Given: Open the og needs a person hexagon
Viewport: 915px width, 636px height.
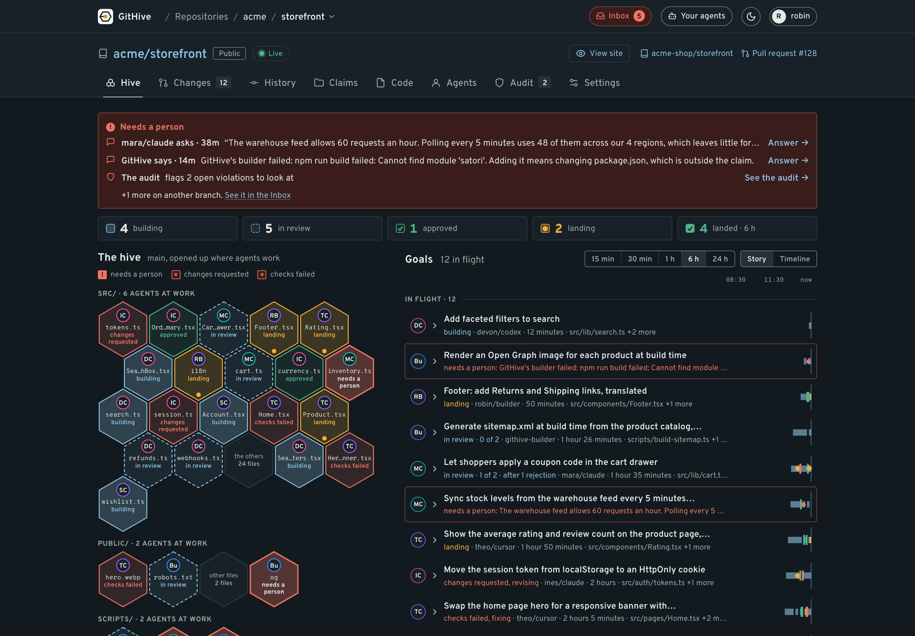Looking at the screenshot, I should click(274, 579).
